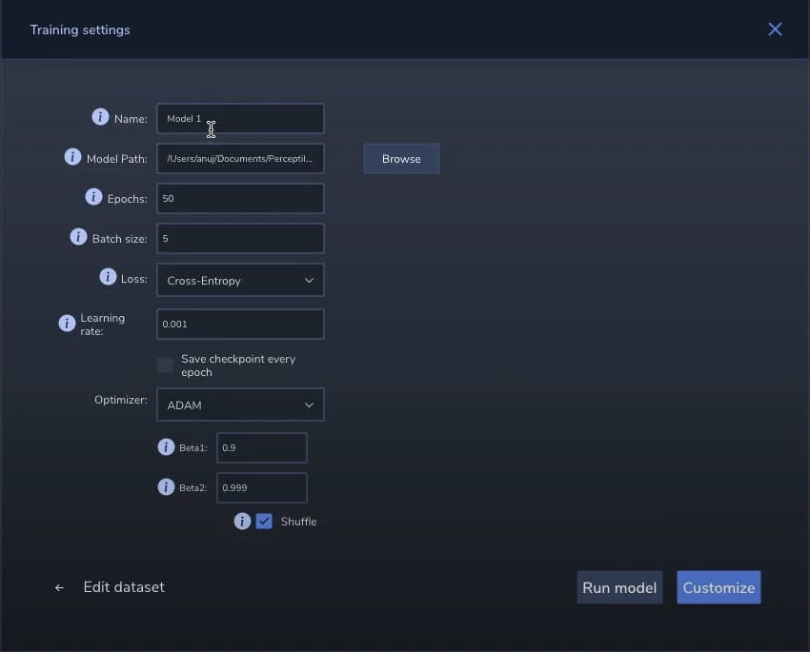Expand the Optimizer ADAM dropdown
This screenshot has width=810, height=652.
[240, 405]
